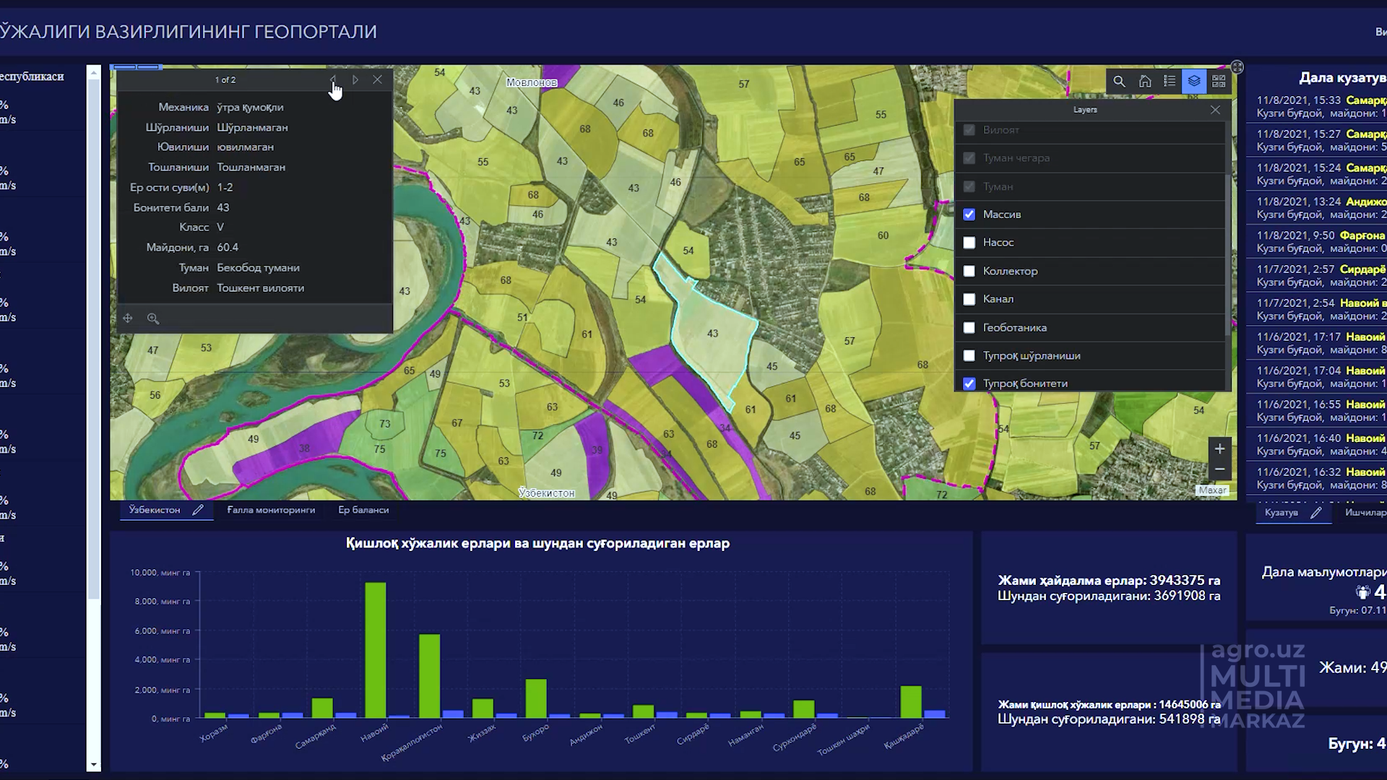Click the Навоий green bar in chart
1387x780 pixels.
(375, 650)
